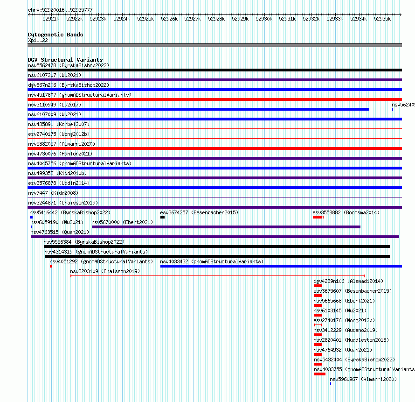This screenshot has width=415, height=402.
Task: Open variant nsv2820401 (Huddleston2016)
Action: pyautogui.click(x=351, y=340)
